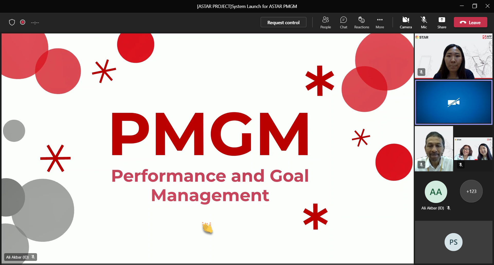Click the Ali Akbar (ID) presenter label

[x=17, y=257]
